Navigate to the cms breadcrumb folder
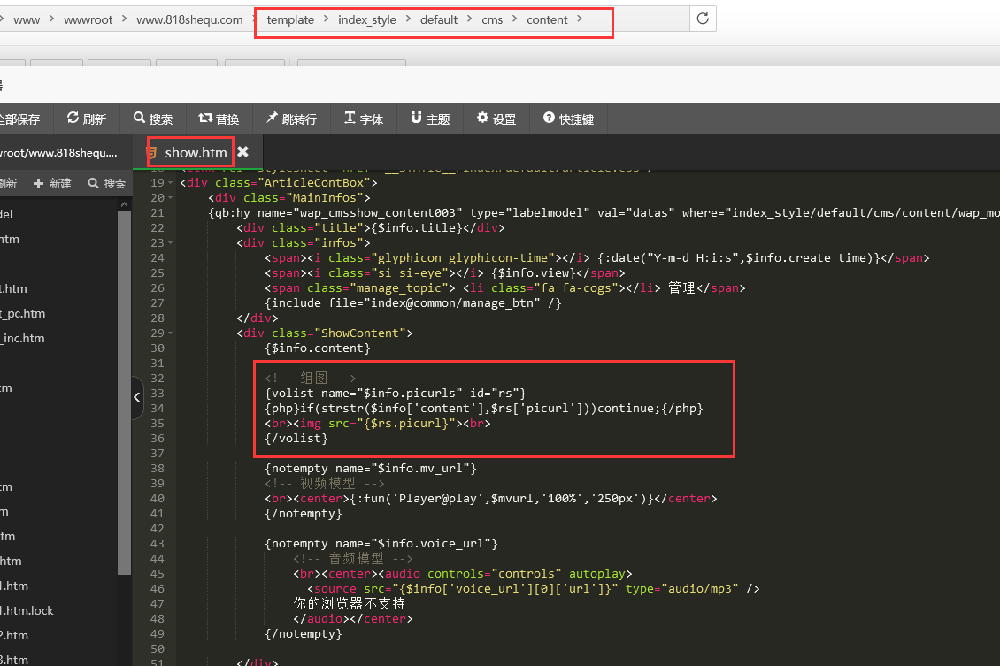This screenshot has width=1000, height=666. coord(491,19)
